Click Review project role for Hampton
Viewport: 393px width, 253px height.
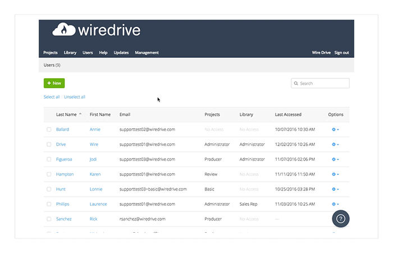coord(211,174)
